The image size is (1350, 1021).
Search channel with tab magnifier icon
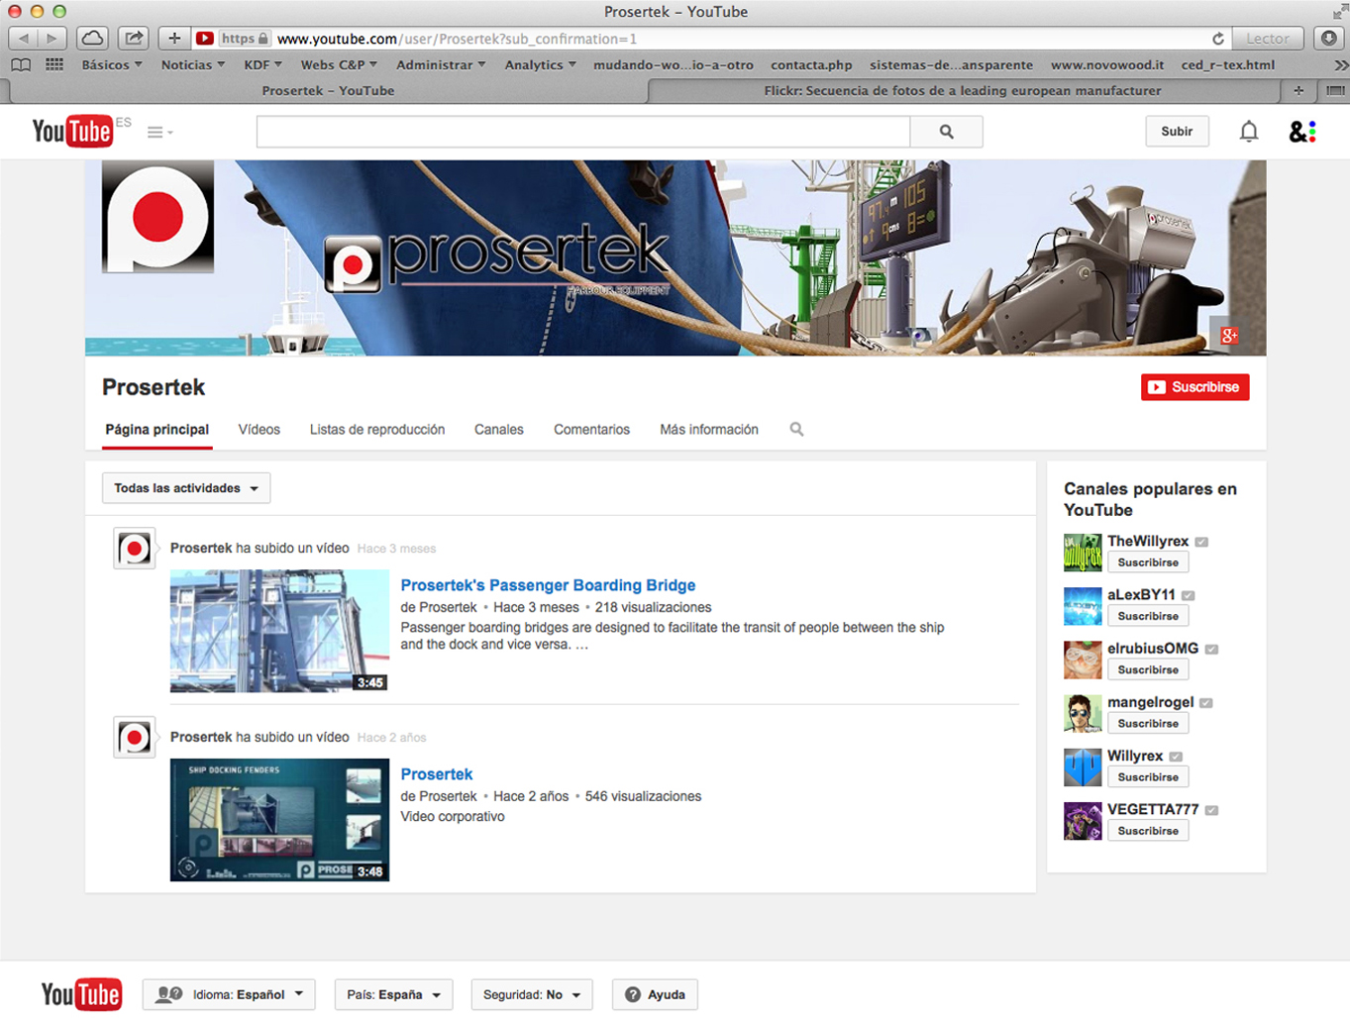[x=796, y=429]
